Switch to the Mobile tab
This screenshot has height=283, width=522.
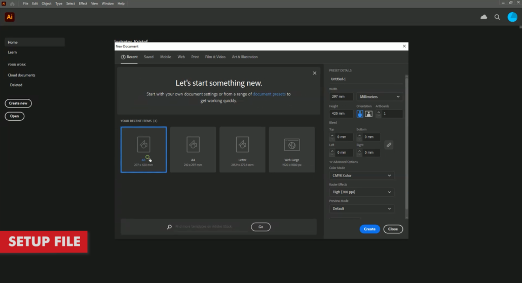pos(165,57)
